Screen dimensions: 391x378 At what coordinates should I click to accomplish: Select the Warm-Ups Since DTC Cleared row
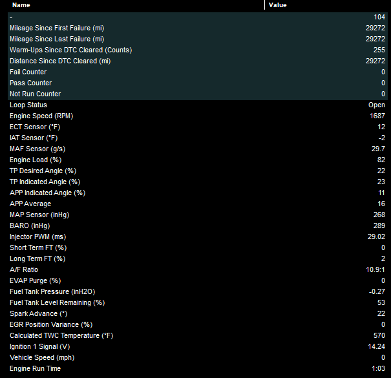[x=198, y=50]
